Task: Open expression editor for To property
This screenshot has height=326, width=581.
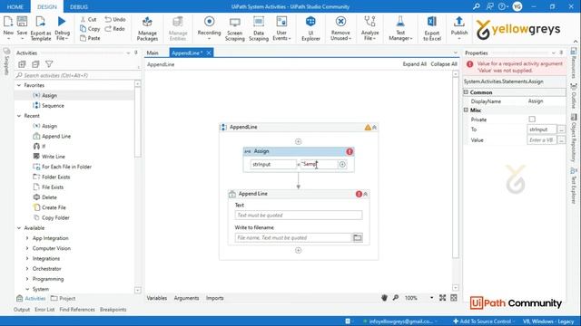Action: [x=561, y=129]
